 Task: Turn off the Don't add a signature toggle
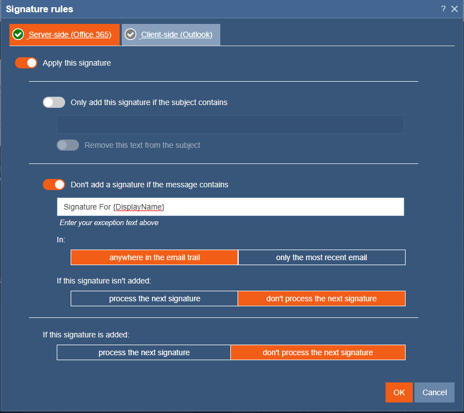pyautogui.click(x=53, y=184)
